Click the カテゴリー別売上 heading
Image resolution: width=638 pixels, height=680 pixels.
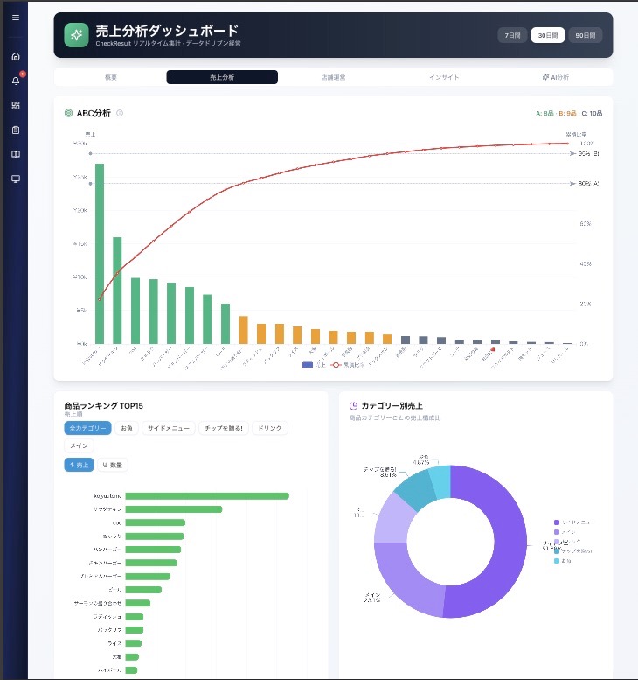click(392, 406)
